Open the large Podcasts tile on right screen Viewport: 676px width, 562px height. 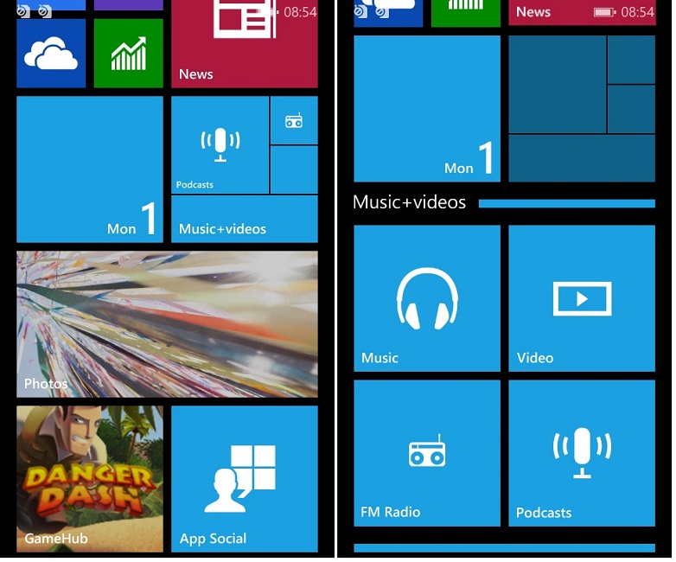click(x=582, y=453)
